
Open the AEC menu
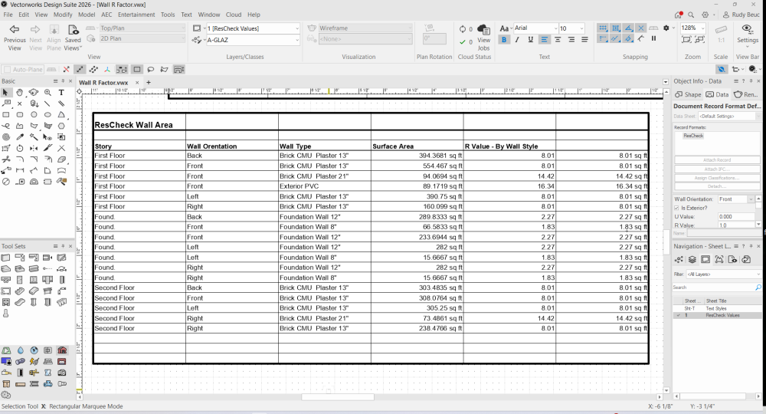[x=106, y=15]
